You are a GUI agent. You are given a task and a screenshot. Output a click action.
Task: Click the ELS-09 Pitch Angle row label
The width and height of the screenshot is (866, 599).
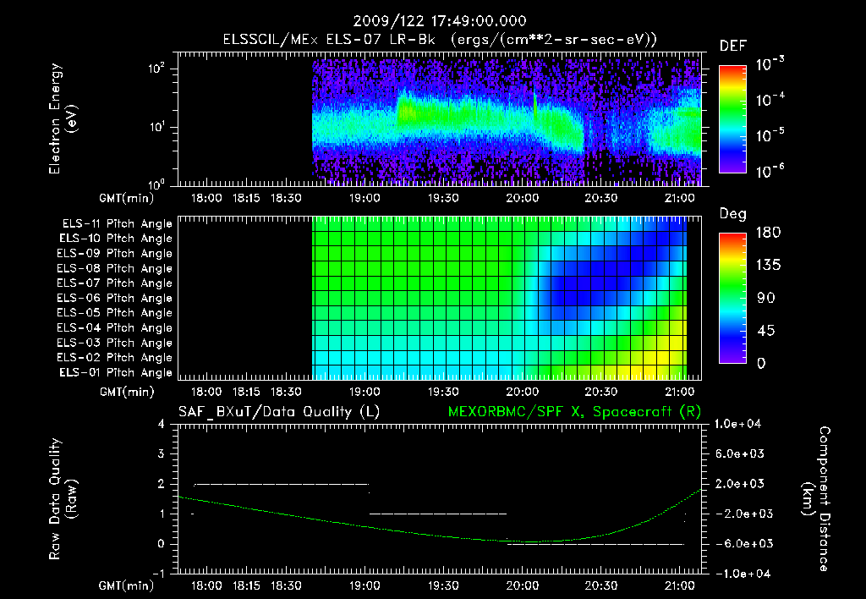pos(115,253)
